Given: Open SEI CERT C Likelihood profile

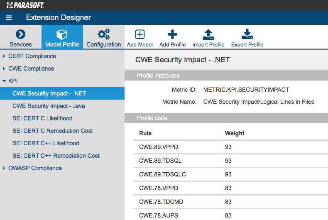Looking at the screenshot, I should pos(42,118).
